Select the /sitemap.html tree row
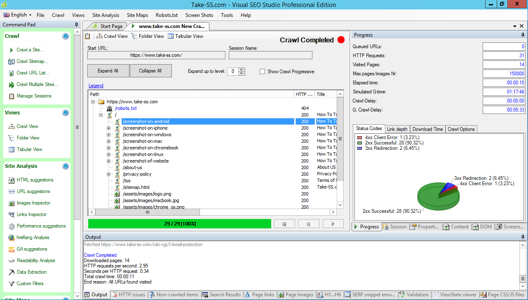528x300 pixels. tap(136, 187)
